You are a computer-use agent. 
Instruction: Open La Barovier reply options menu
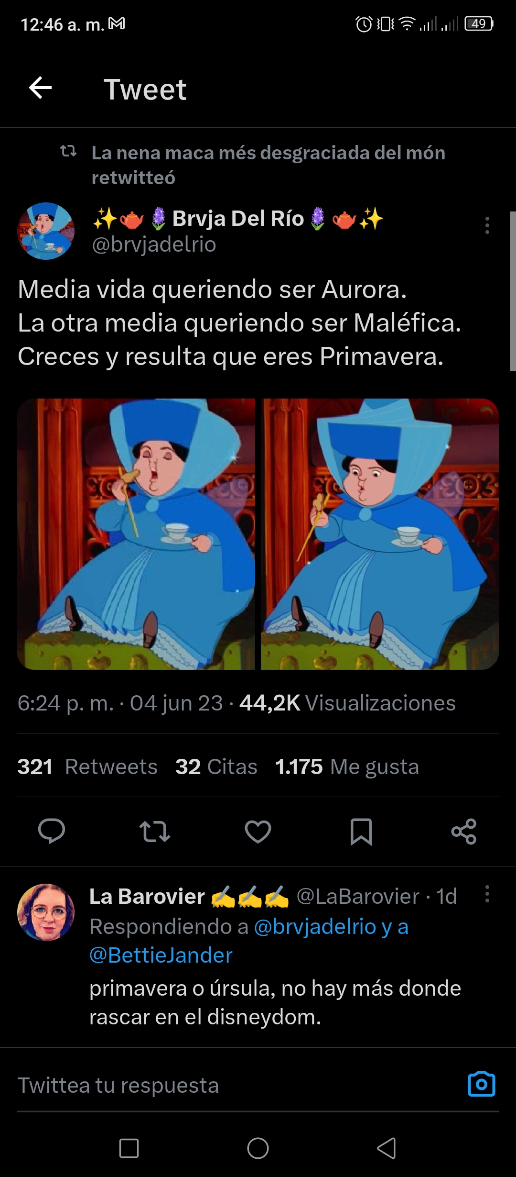click(487, 894)
